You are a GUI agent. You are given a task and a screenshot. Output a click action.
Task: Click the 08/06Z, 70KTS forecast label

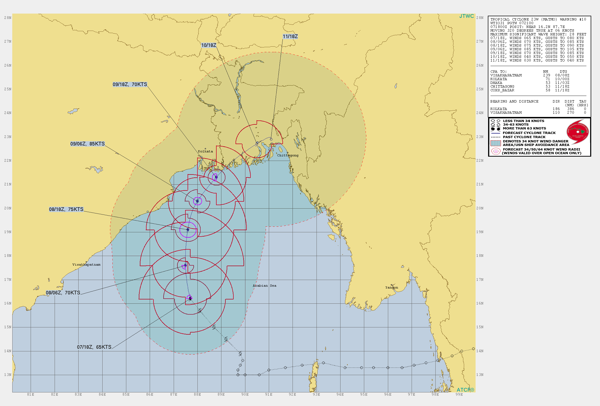(63, 293)
